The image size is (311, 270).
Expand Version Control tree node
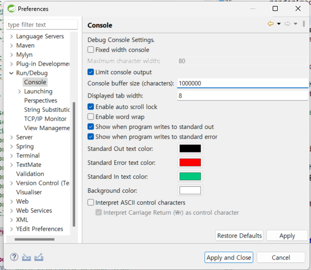(x=11, y=183)
